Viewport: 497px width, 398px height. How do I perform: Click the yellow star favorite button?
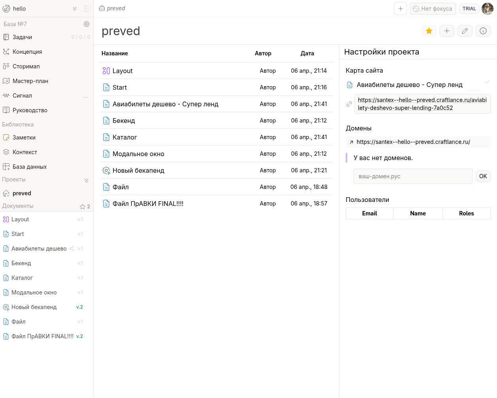429,31
